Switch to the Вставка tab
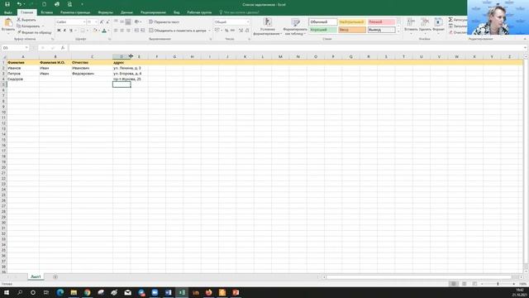This screenshot has height=298, width=529. (46, 12)
